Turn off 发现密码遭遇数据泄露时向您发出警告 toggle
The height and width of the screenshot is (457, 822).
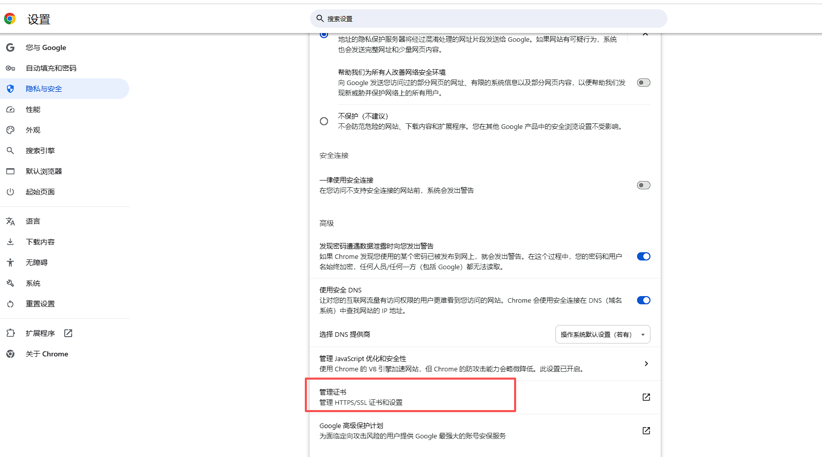tap(644, 256)
